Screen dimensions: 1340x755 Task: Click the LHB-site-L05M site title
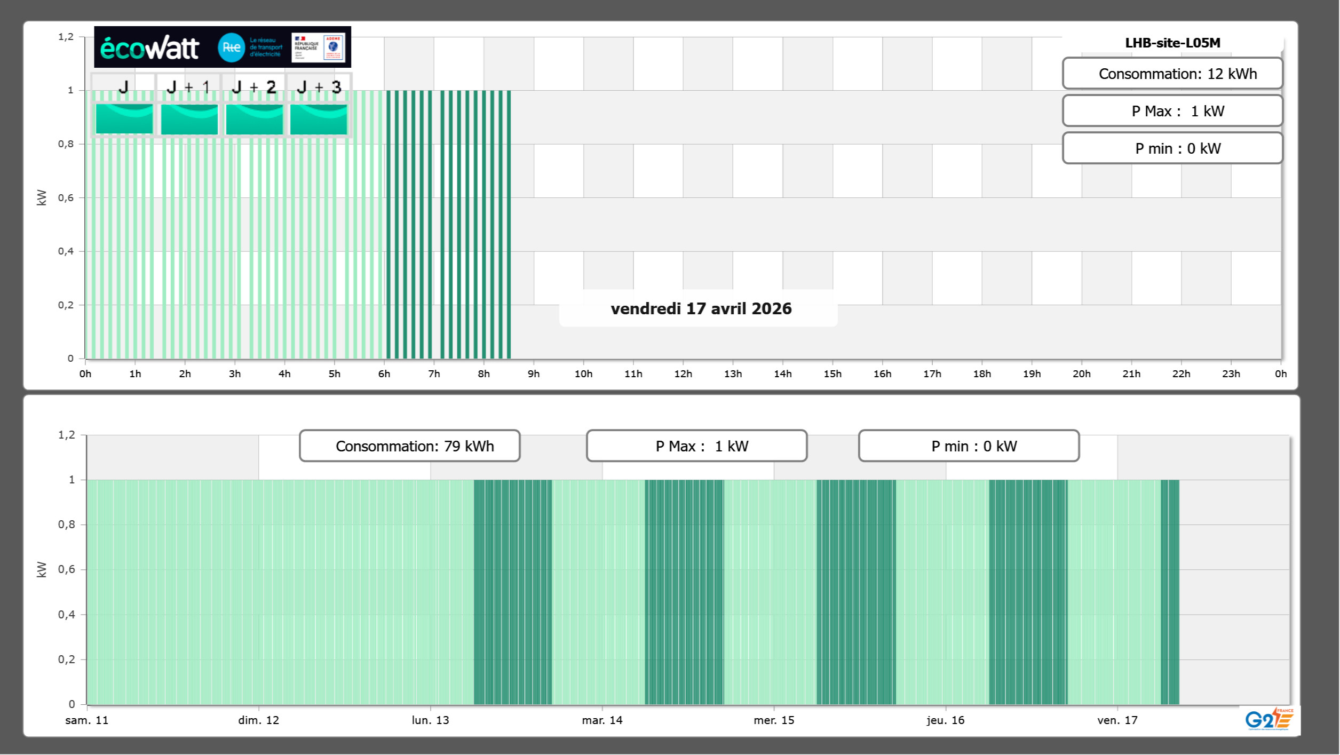click(x=1172, y=43)
